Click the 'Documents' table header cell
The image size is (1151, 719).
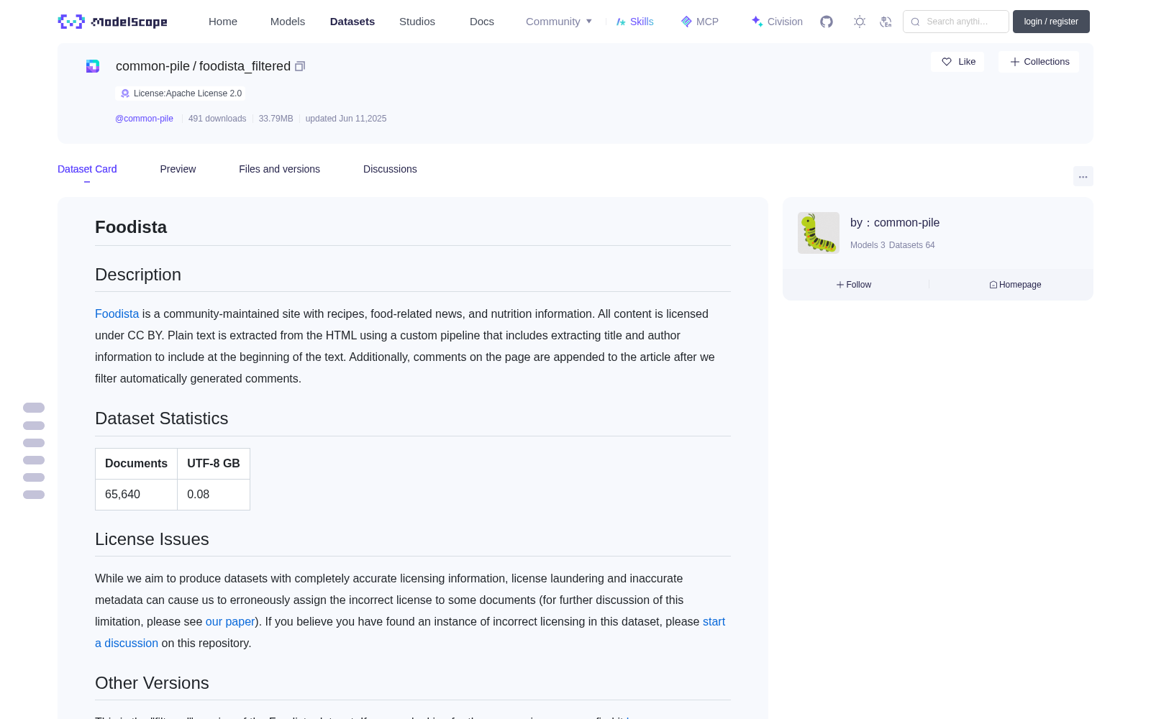click(x=136, y=464)
